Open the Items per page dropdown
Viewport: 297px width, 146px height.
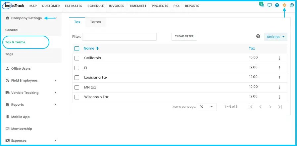point(207,107)
